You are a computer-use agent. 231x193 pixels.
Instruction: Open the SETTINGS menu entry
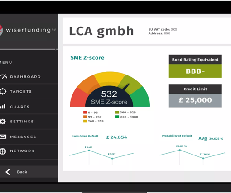(22, 122)
